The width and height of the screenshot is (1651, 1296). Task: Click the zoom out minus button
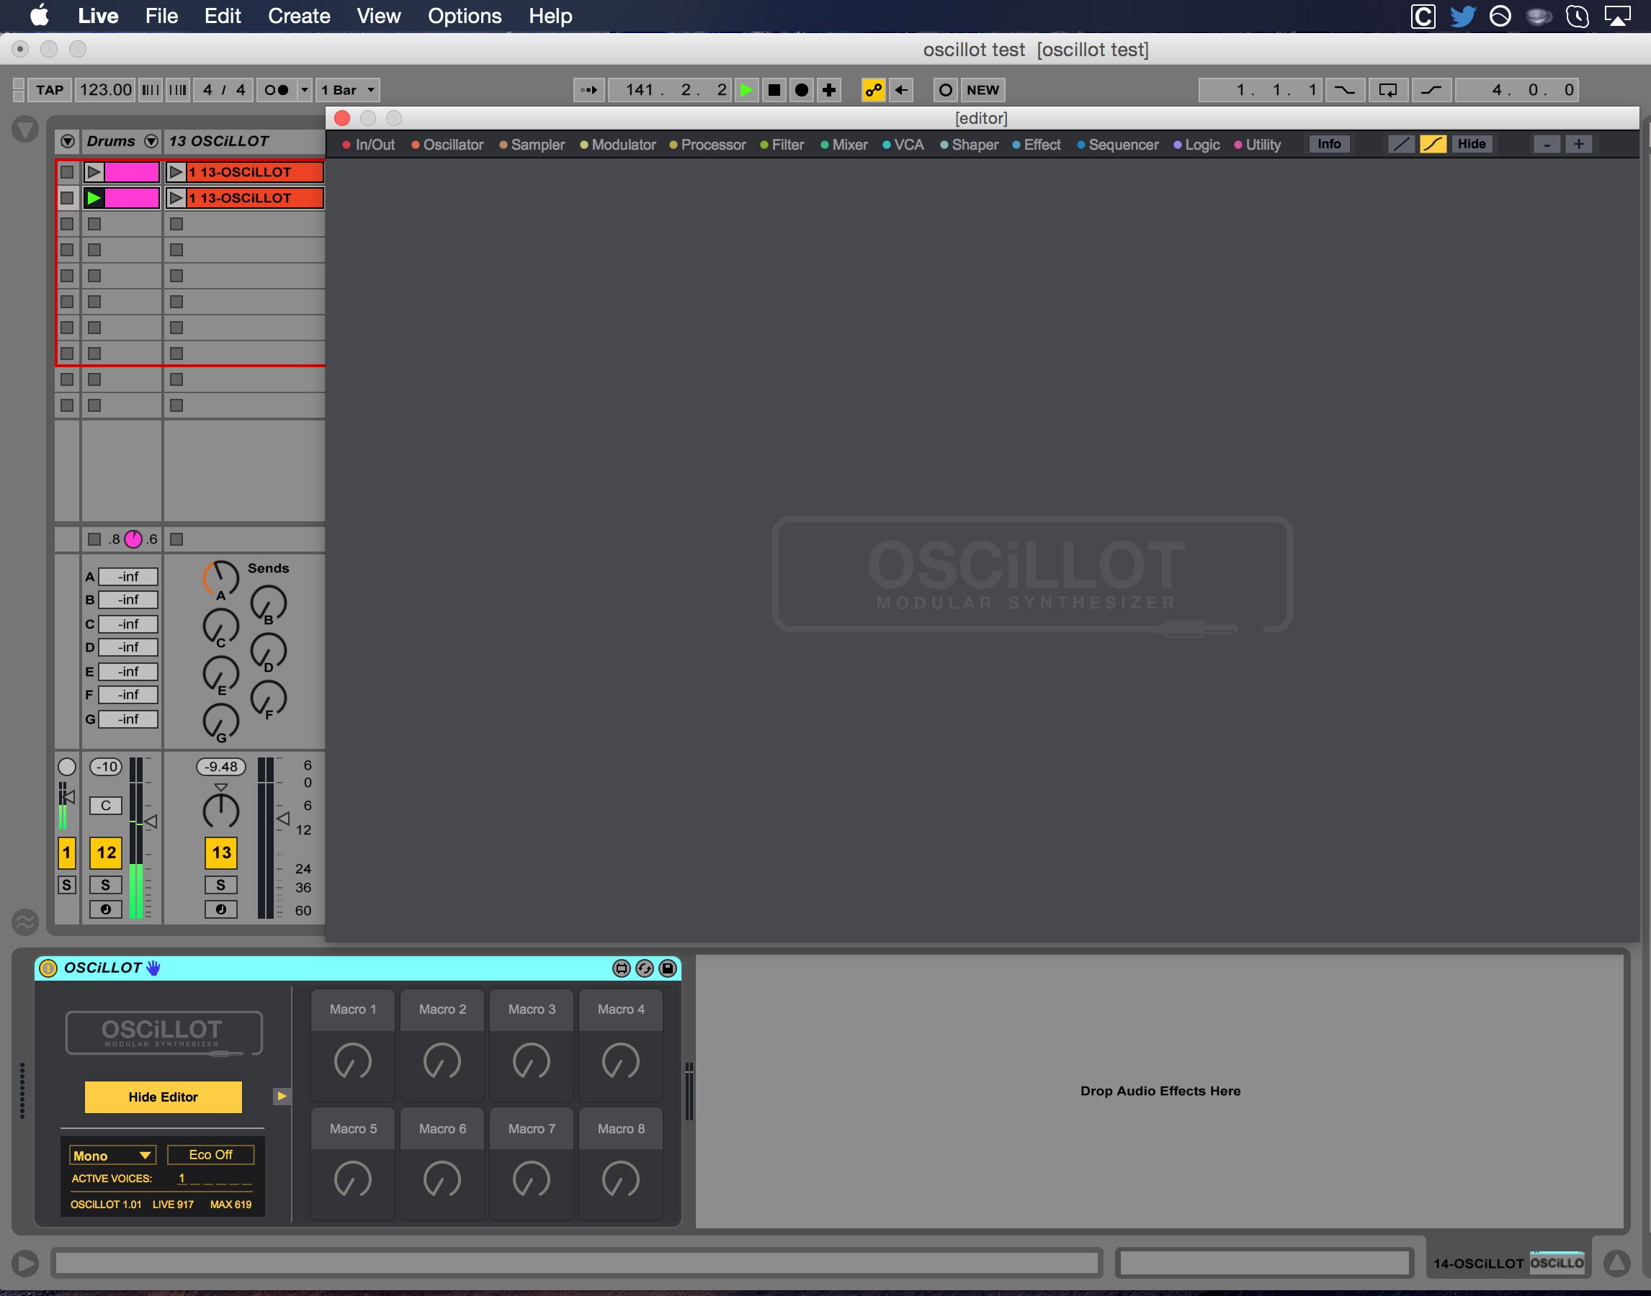pos(1547,144)
